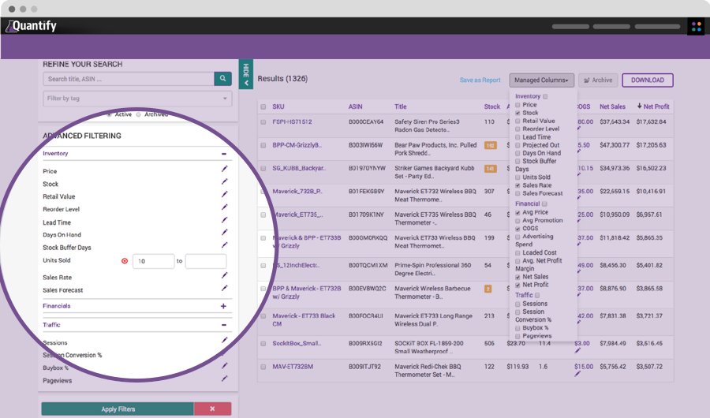Image resolution: width=710 pixels, height=418 pixels.
Task: Click the Quantify logo
Action: click(32, 26)
